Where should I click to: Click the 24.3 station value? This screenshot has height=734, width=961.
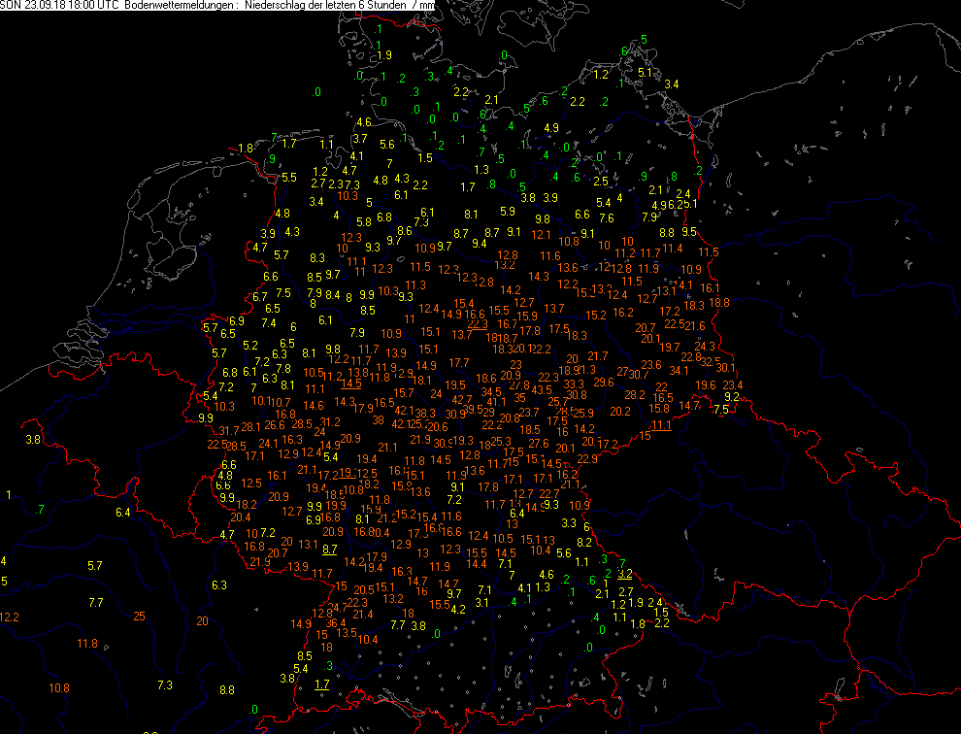(x=705, y=346)
